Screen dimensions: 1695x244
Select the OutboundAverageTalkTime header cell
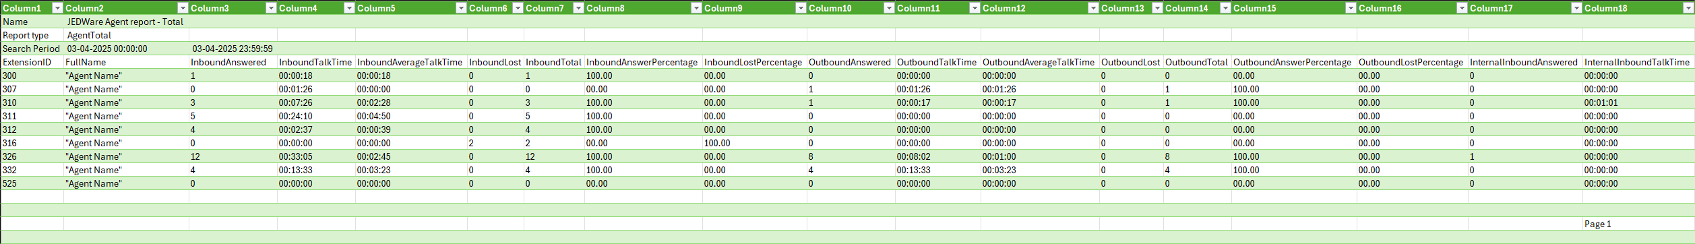(x=1040, y=62)
